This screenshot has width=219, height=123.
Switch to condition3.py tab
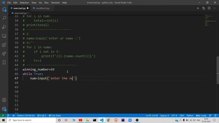click(x=42, y=8)
